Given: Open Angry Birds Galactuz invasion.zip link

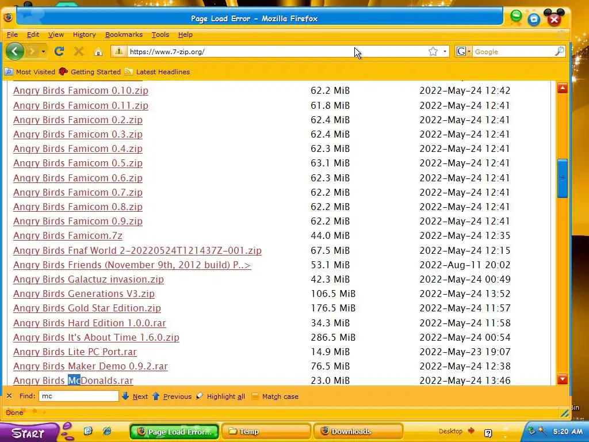Looking at the screenshot, I should [89, 279].
